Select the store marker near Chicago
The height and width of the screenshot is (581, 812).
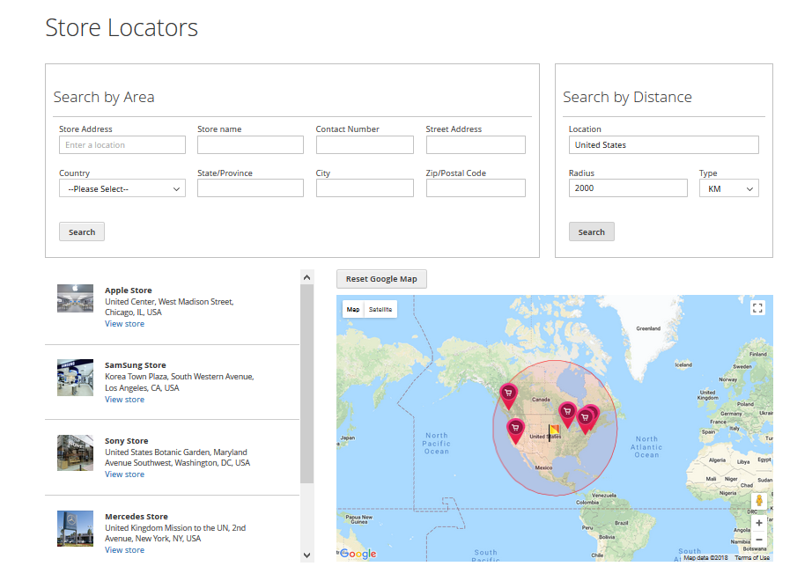click(568, 412)
